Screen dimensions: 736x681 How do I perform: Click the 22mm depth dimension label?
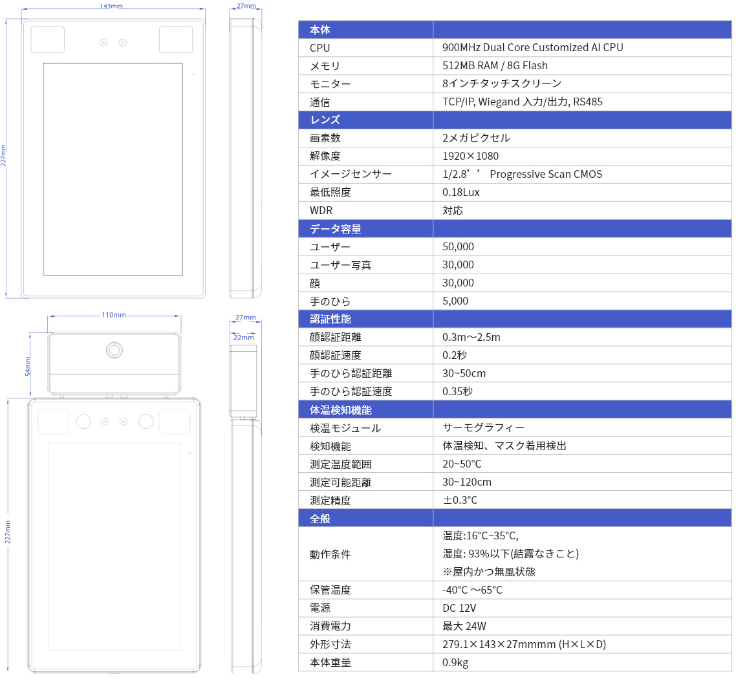[x=243, y=338]
